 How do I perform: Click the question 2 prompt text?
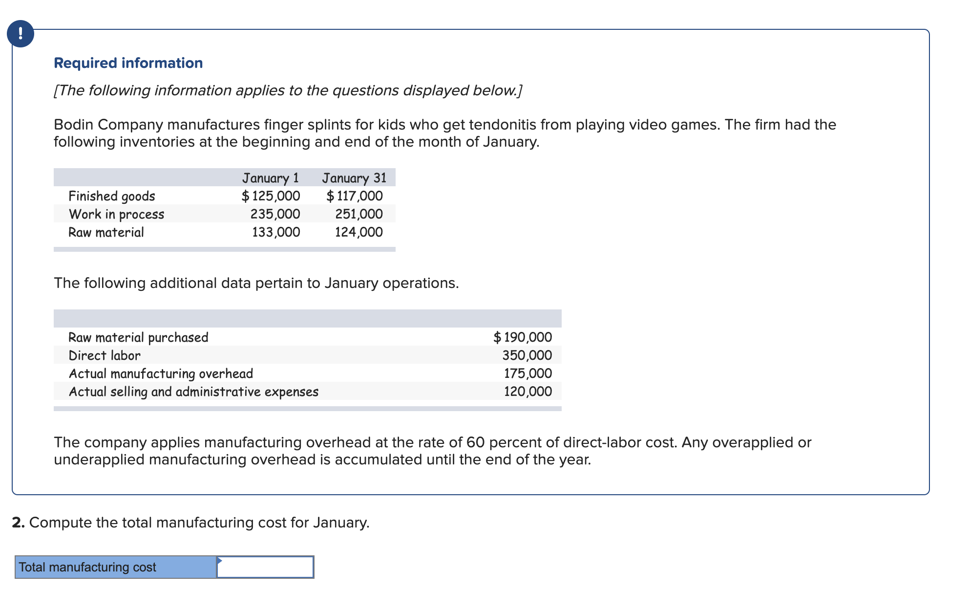190,523
